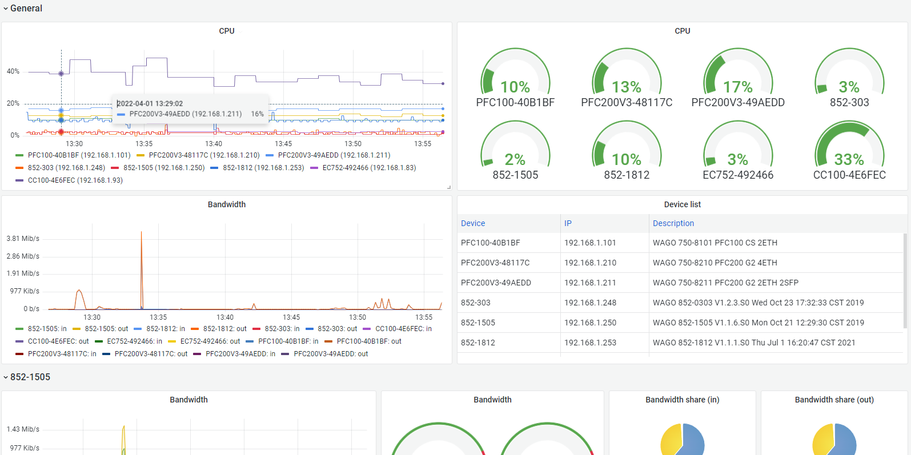The width and height of the screenshot is (911, 455).
Task: Select the PFC200V3-49AEDD device cell
Action: [509, 283]
